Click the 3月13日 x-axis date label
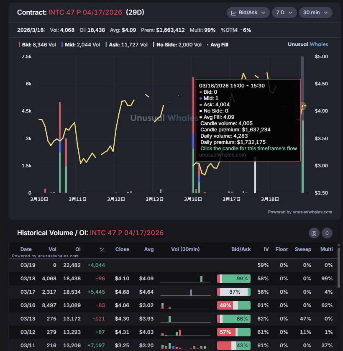 (154, 199)
